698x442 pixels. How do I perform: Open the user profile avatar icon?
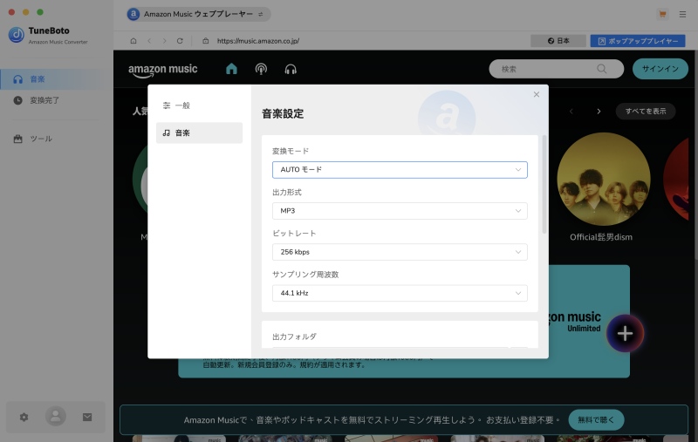coord(56,416)
